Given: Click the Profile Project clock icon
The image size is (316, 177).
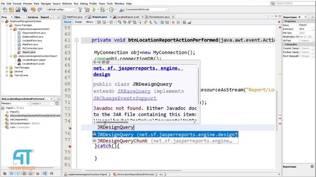Looking at the screenshot, I should (111, 9).
